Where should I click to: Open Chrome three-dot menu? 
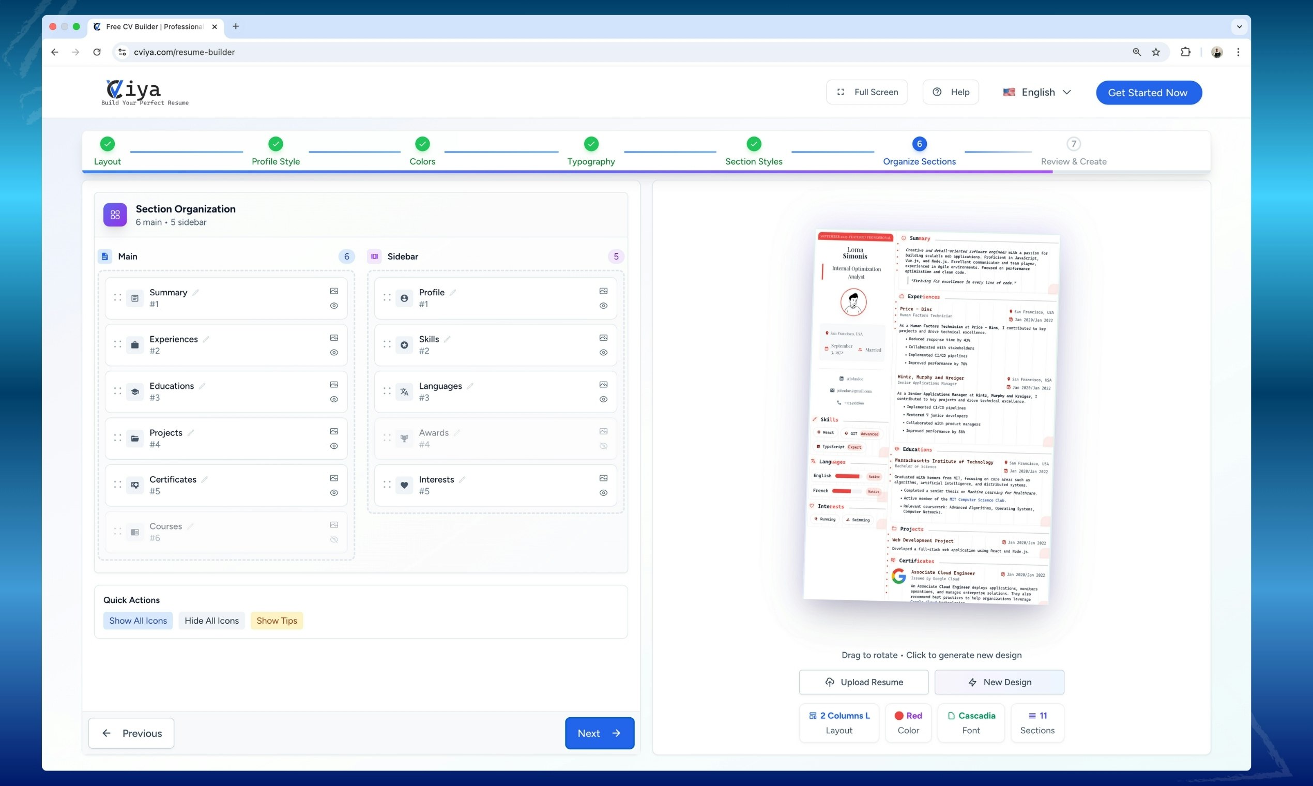[x=1238, y=52]
